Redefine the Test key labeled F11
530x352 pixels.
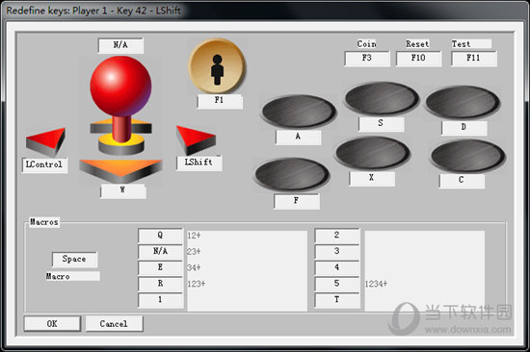pos(473,59)
